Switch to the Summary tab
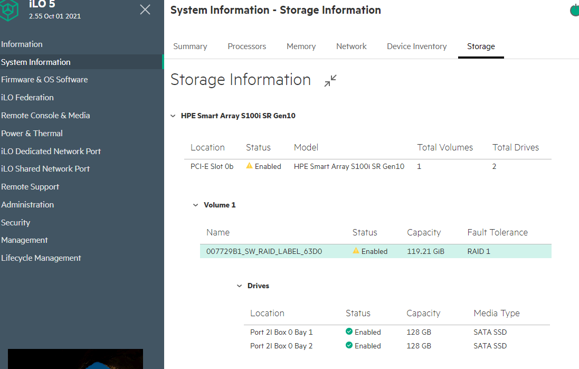Viewport: 579px width, 369px height. click(x=190, y=46)
